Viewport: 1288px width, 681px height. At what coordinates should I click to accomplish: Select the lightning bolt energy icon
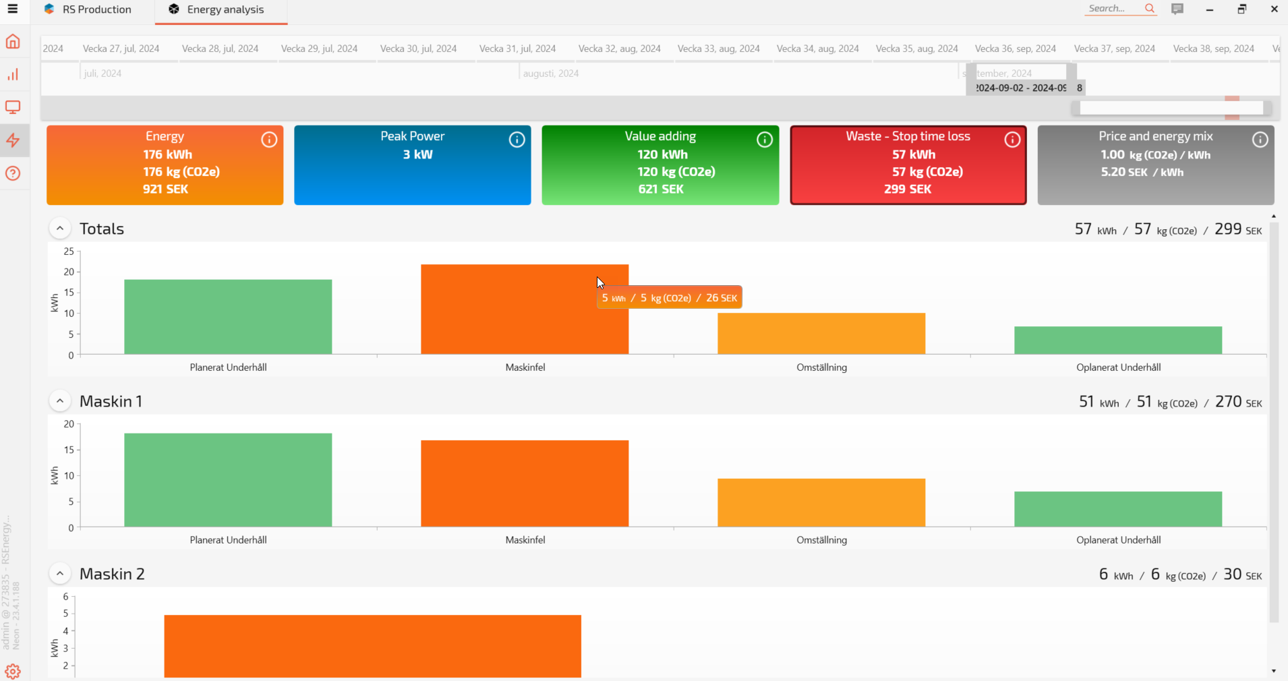[13, 140]
